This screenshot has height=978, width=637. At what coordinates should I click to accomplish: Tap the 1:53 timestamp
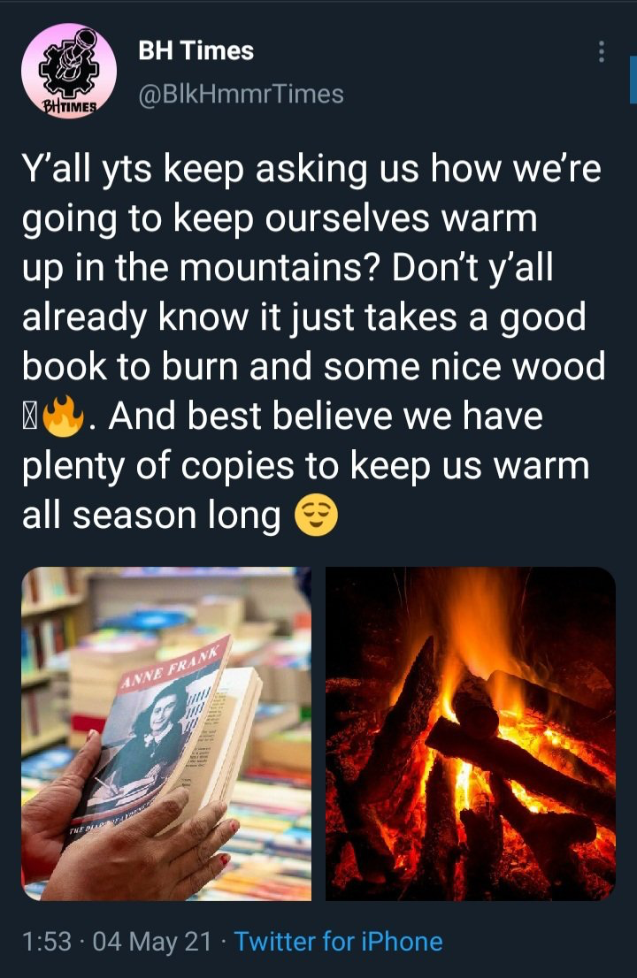47,941
